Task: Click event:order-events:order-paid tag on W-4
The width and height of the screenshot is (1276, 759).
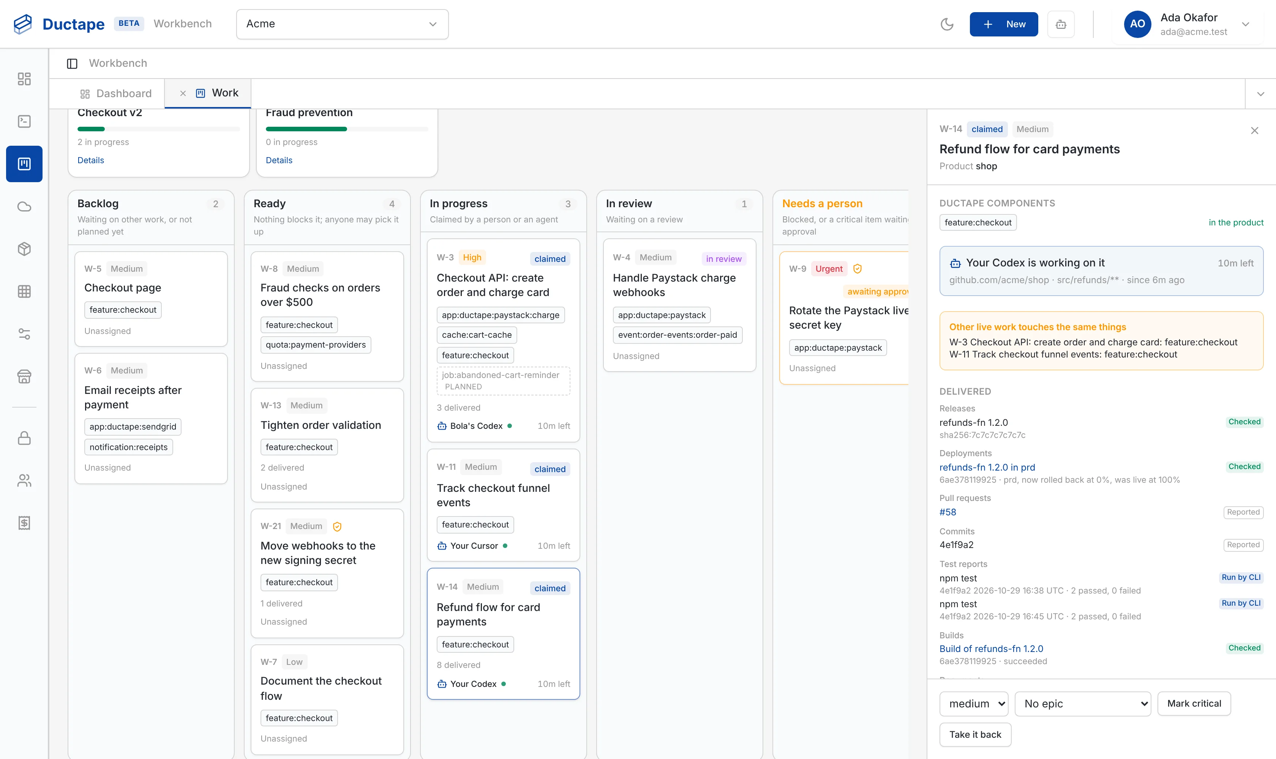Action: pos(677,335)
